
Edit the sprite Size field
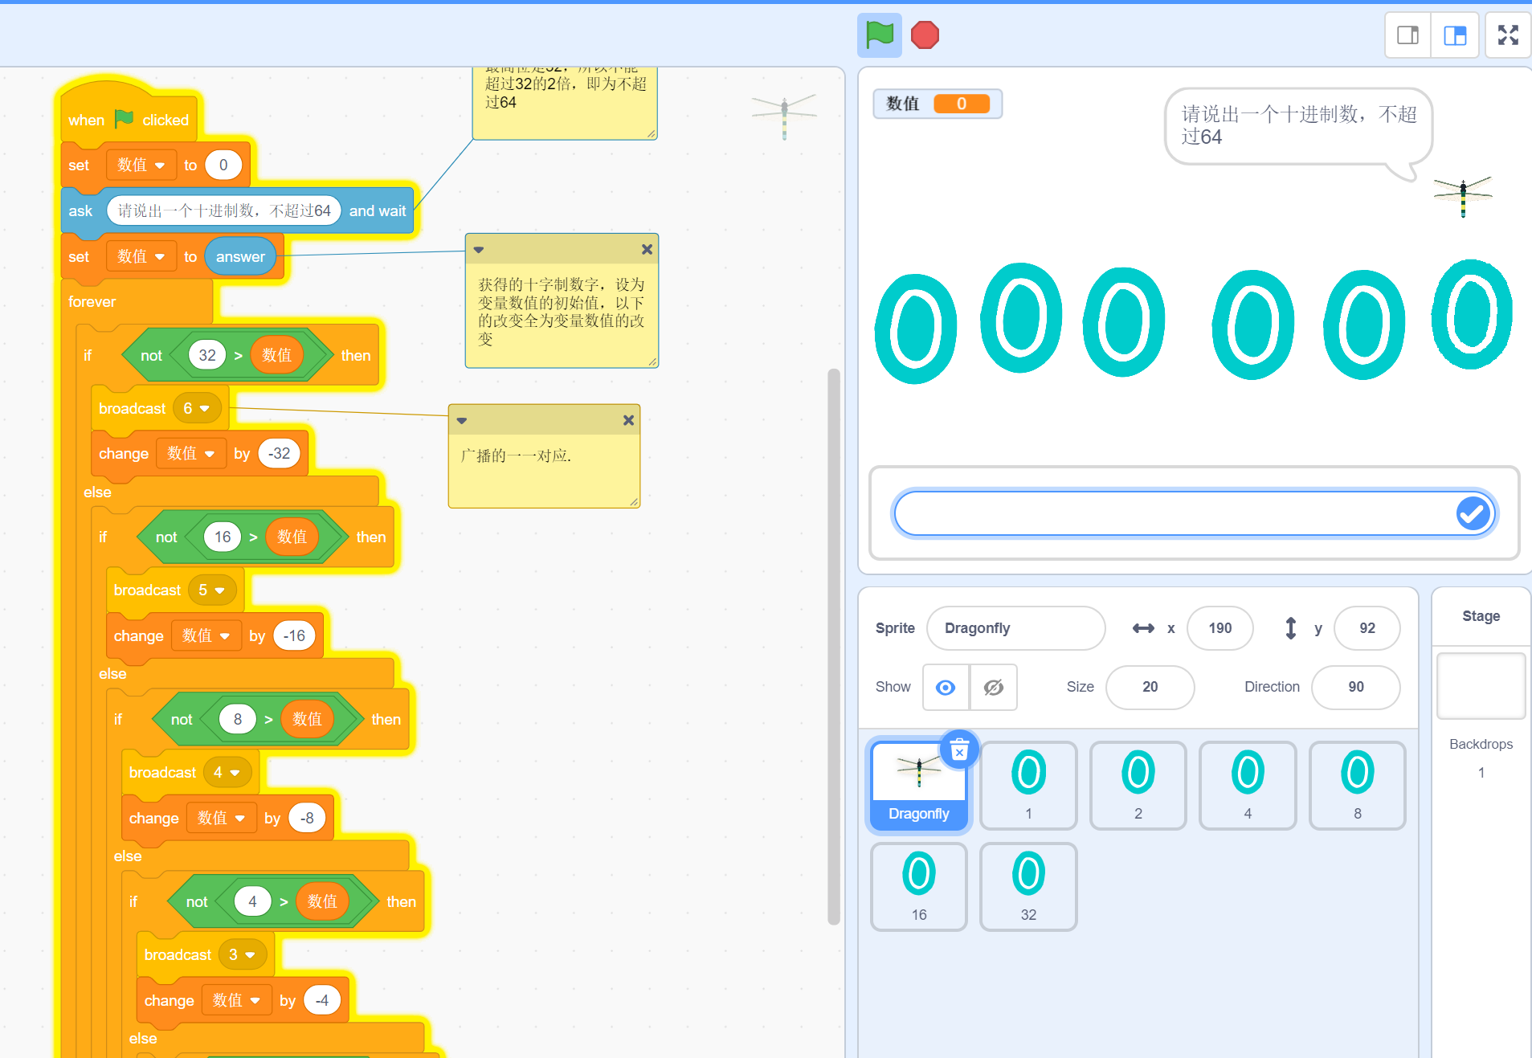[1150, 687]
